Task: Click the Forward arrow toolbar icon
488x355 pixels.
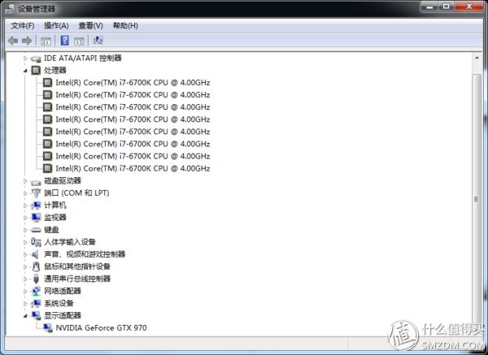Action: click(27, 41)
